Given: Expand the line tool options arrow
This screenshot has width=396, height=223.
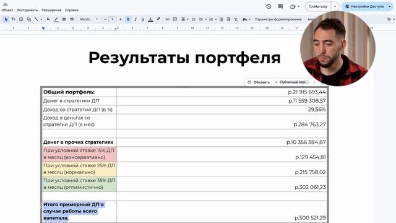Looking at the screenshot, I should coord(41,19).
